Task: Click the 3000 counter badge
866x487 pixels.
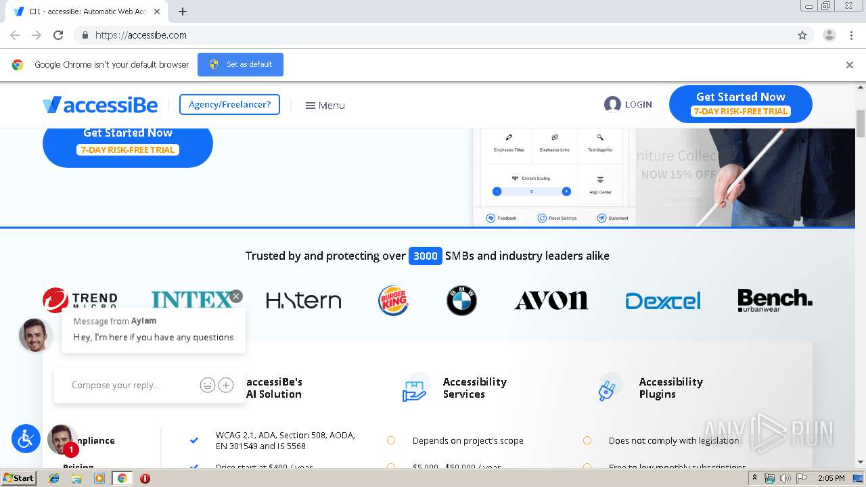Action: 426,256
